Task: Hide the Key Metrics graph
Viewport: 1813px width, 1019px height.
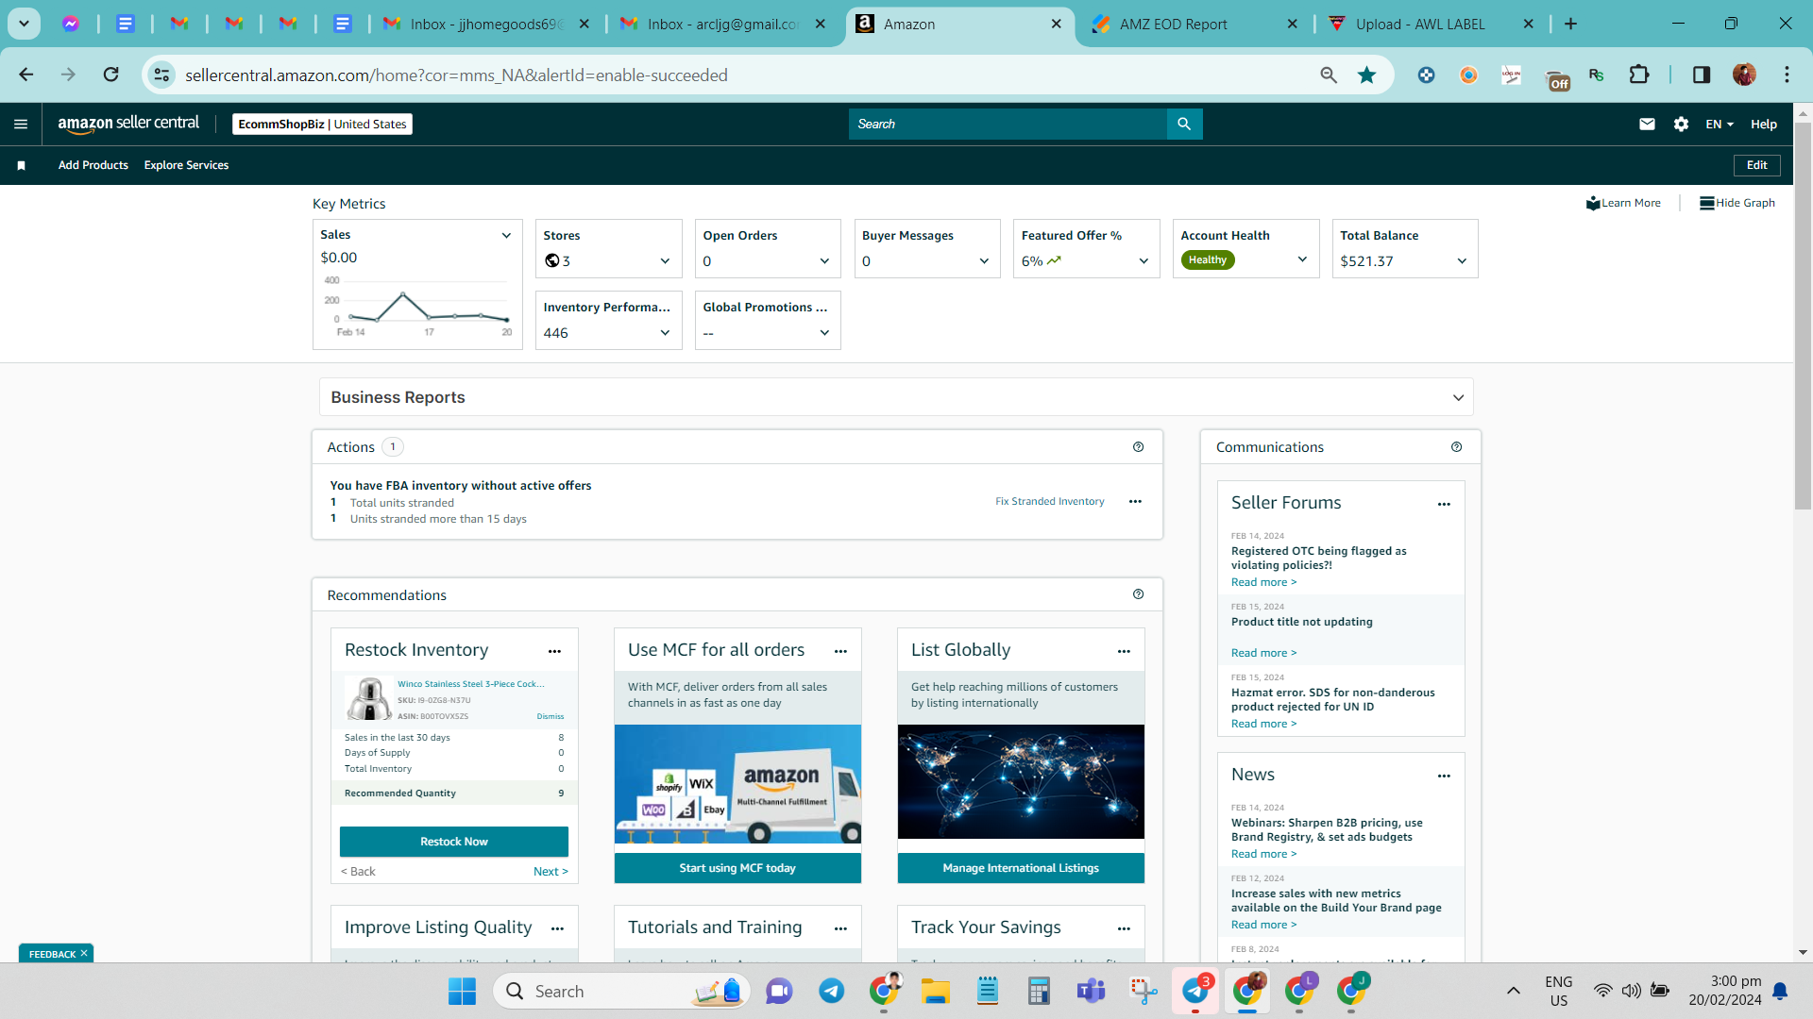Action: click(1737, 203)
